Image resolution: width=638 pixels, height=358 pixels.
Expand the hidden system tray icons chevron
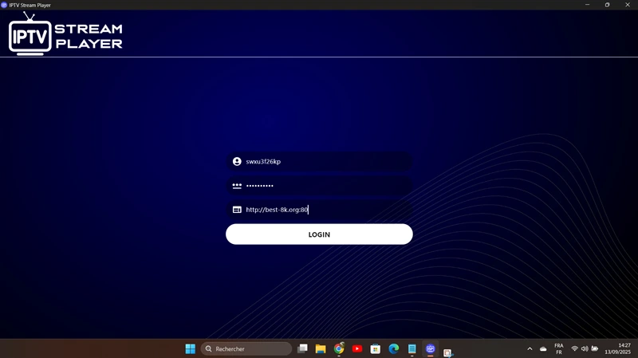click(530, 348)
